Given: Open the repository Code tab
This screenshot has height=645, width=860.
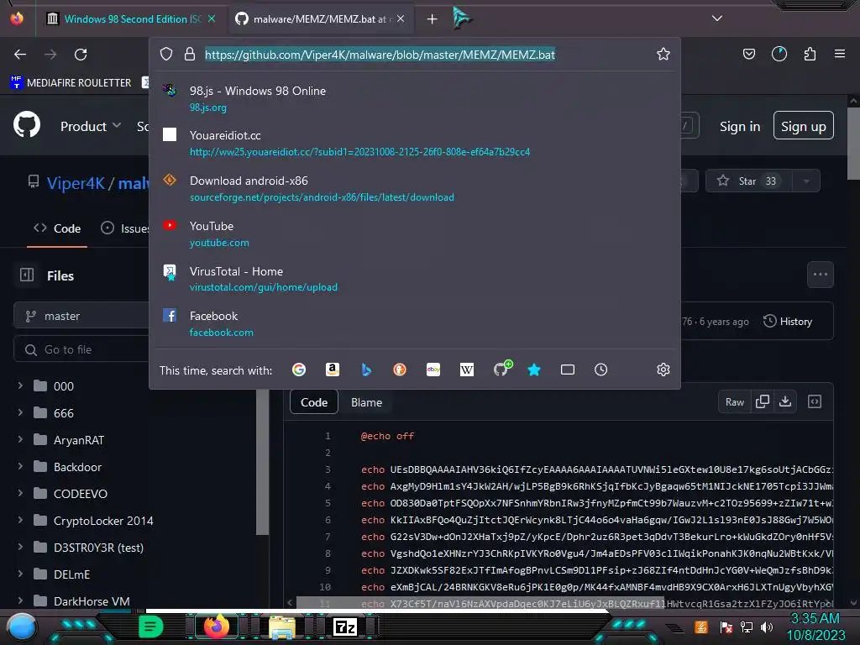Looking at the screenshot, I should click(57, 228).
